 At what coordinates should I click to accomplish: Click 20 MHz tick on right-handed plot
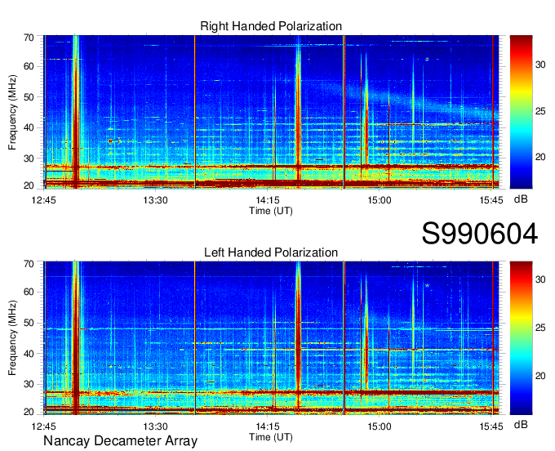click(29, 185)
